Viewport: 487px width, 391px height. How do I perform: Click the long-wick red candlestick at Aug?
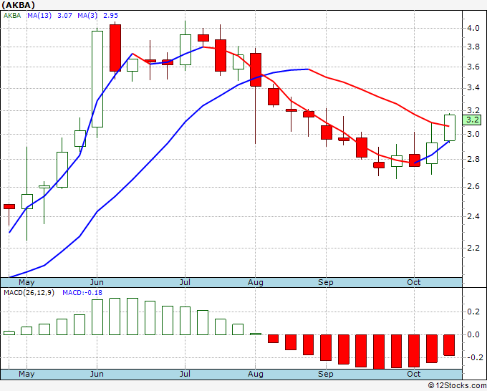(x=256, y=69)
